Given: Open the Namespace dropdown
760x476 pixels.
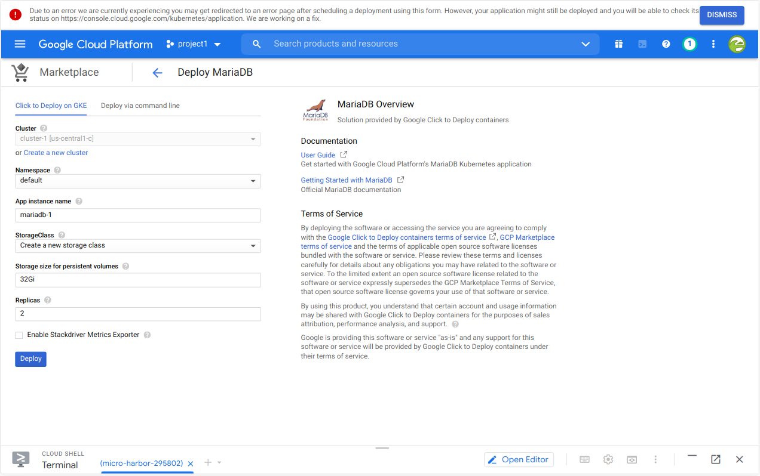Looking at the screenshot, I should [x=138, y=181].
